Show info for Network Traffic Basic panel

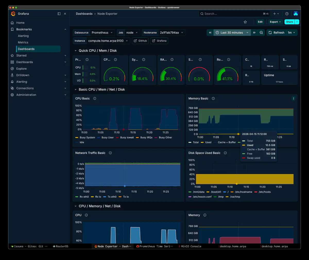pyautogui.click(x=110, y=153)
